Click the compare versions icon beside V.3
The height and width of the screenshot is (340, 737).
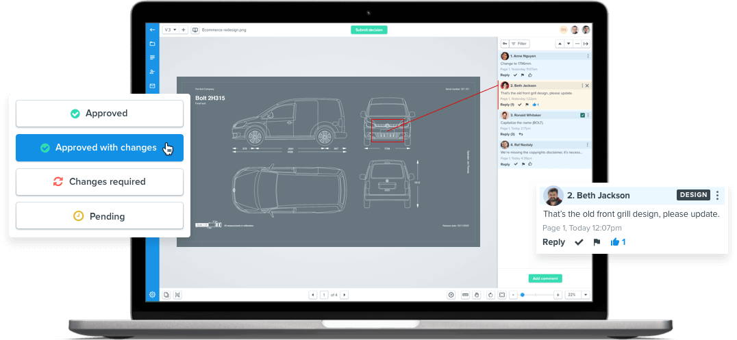tap(195, 30)
